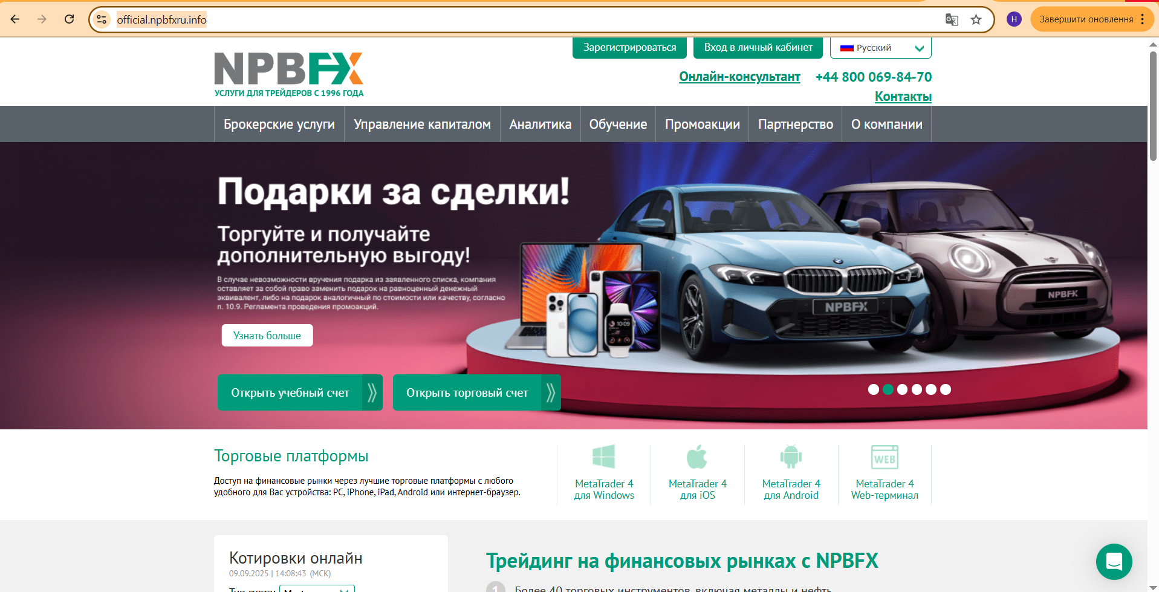Click the NPBFX logo
This screenshot has height=592, width=1159.
click(288, 74)
